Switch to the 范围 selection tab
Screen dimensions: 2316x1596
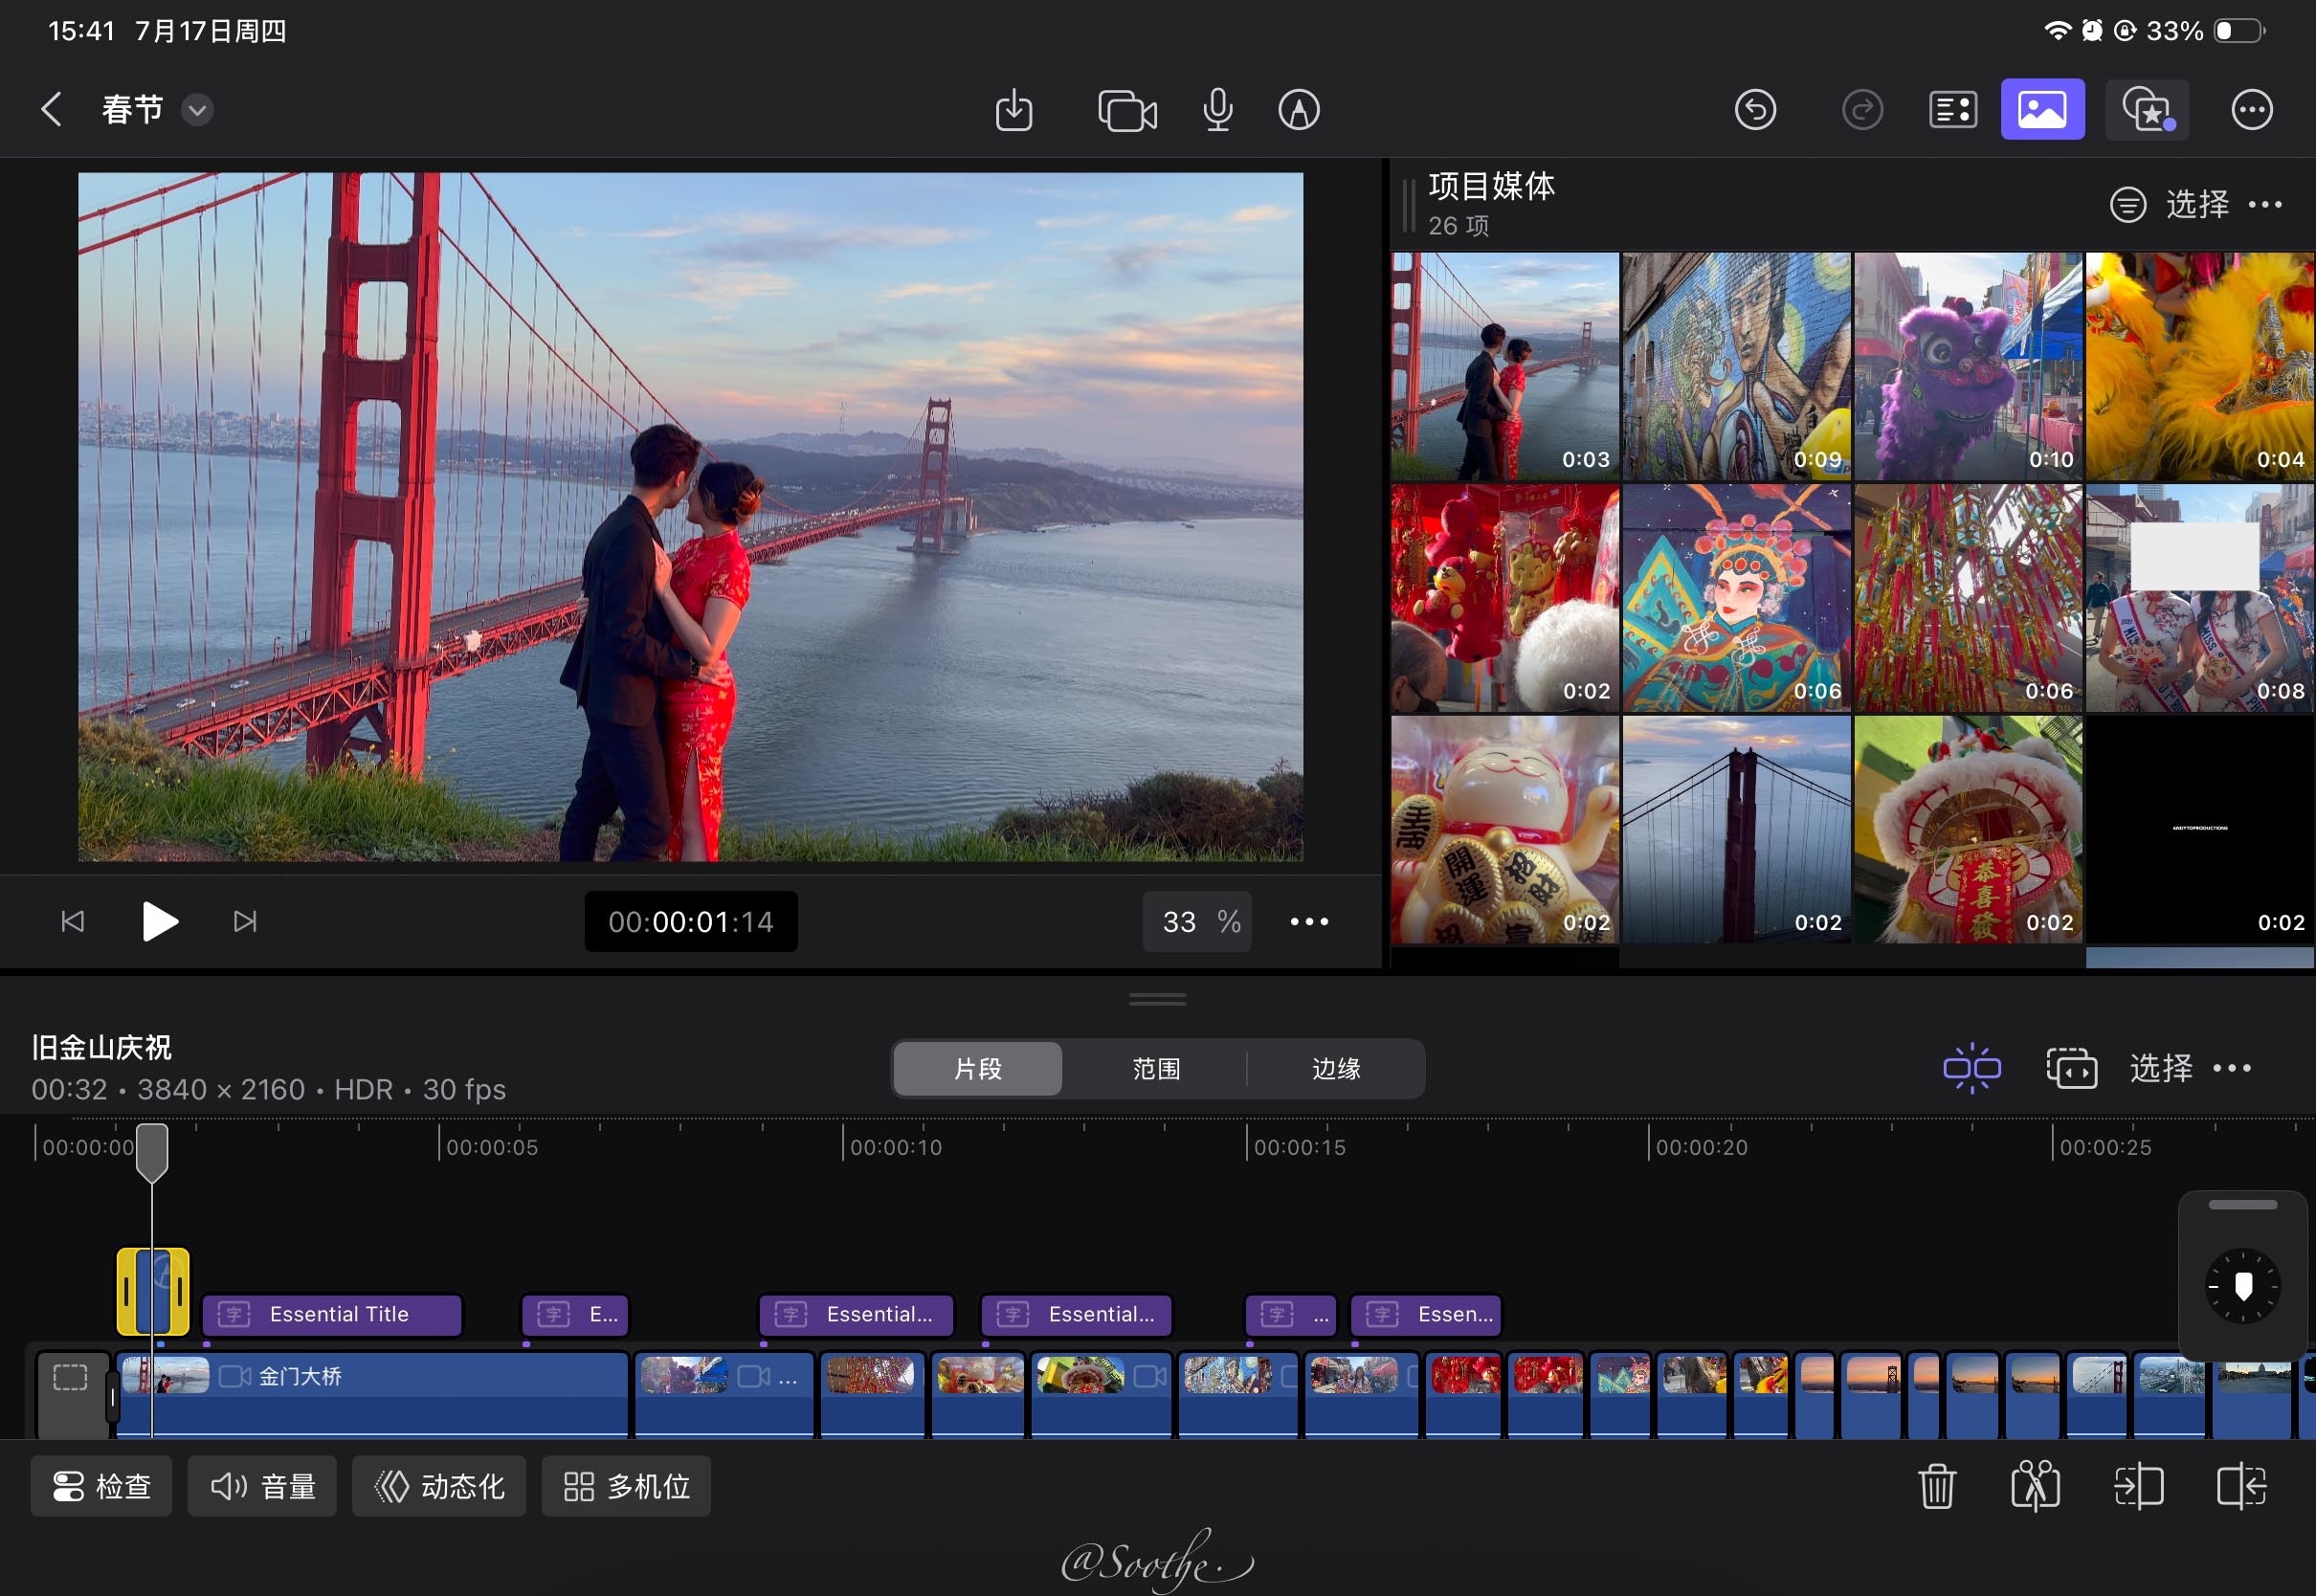[x=1156, y=1069]
